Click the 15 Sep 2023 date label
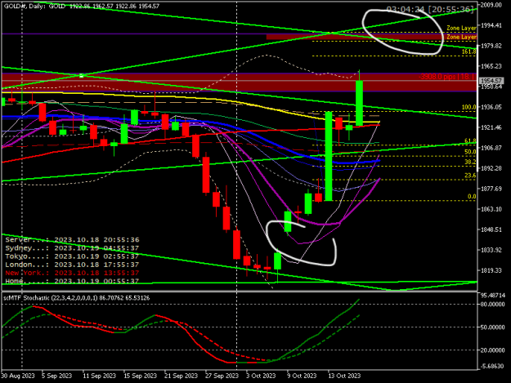Screen dimensions: 511x383 [x=140, y=376]
